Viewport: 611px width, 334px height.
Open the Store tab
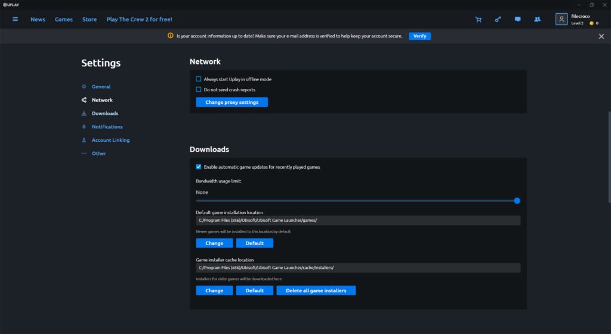(x=90, y=20)
